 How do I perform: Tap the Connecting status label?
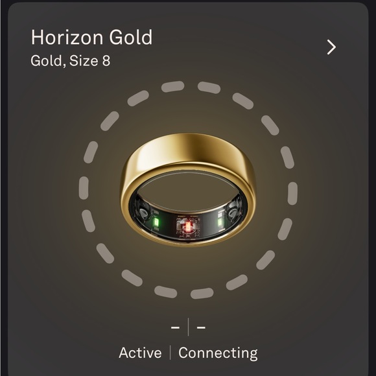(218, 353)
